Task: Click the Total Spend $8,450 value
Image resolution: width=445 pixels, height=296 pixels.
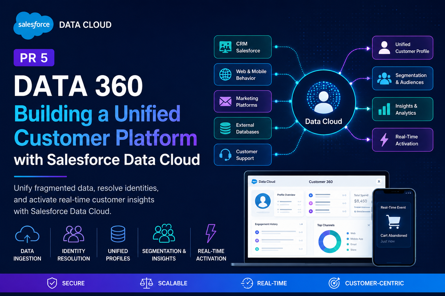Action: point(361,201)
